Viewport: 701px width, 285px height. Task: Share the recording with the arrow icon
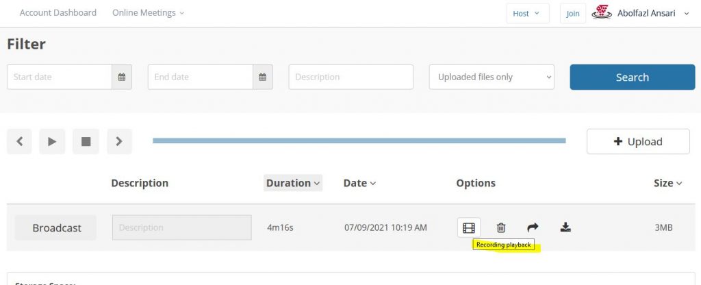(533, 227)
